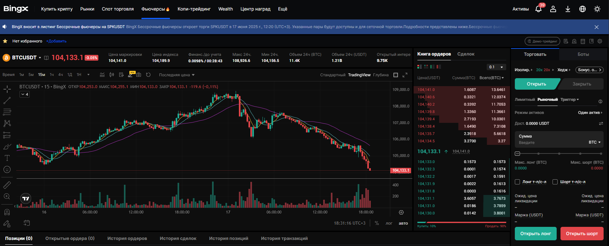This screenshot has width=609, height=246.
Task: Open the user profile icon
Action: click(x=553, y=9)
